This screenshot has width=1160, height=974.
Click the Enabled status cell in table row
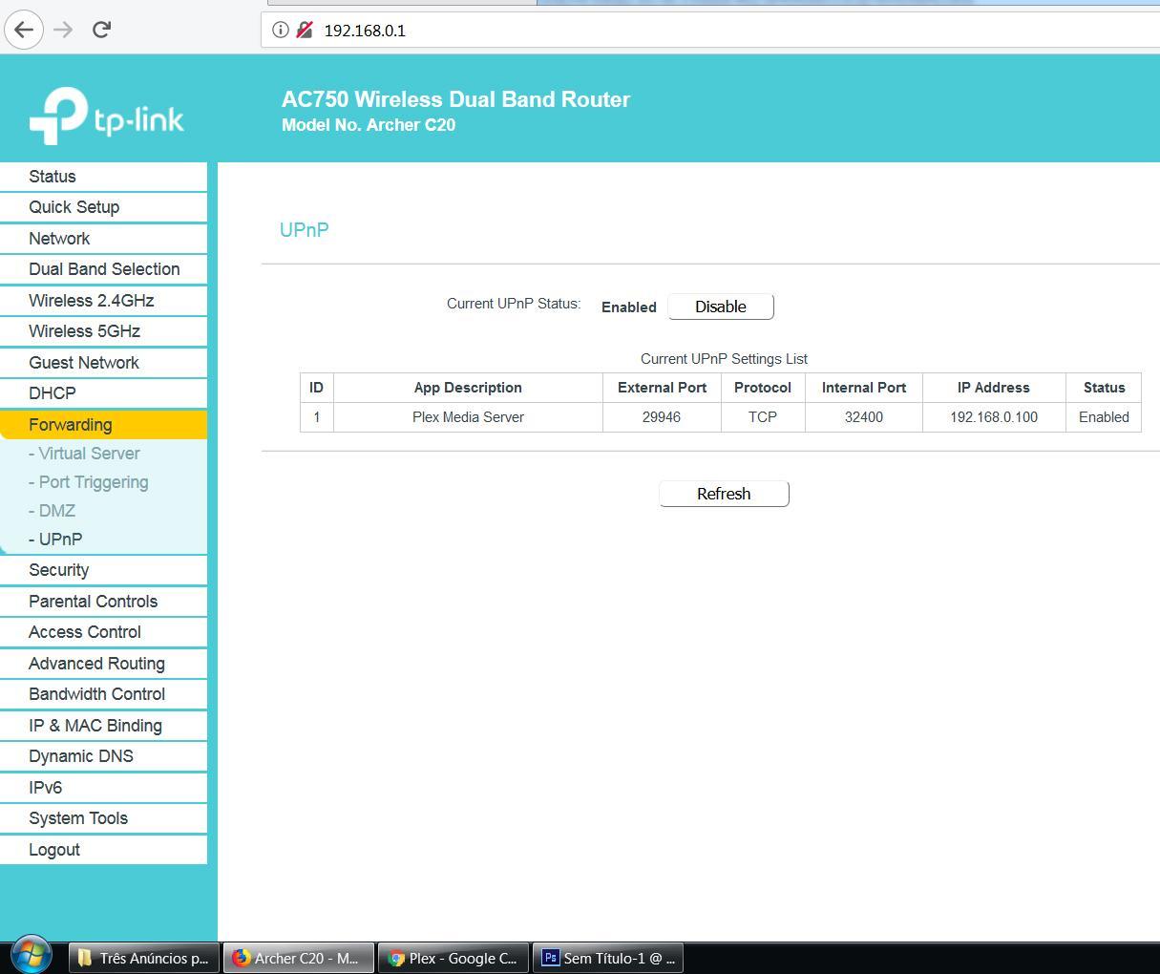(1104, 417)
